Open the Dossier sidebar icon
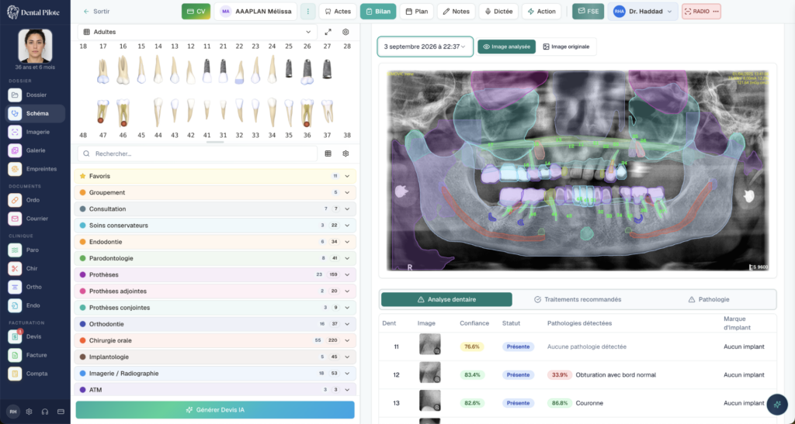Screen dimensions: 795x424 (x=15, y=95)
